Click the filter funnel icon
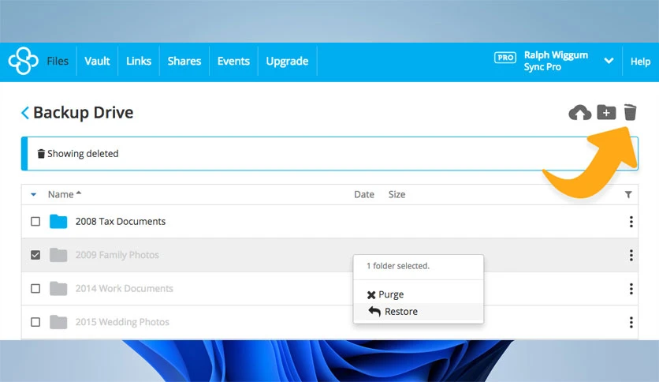 tap(628, 194)
